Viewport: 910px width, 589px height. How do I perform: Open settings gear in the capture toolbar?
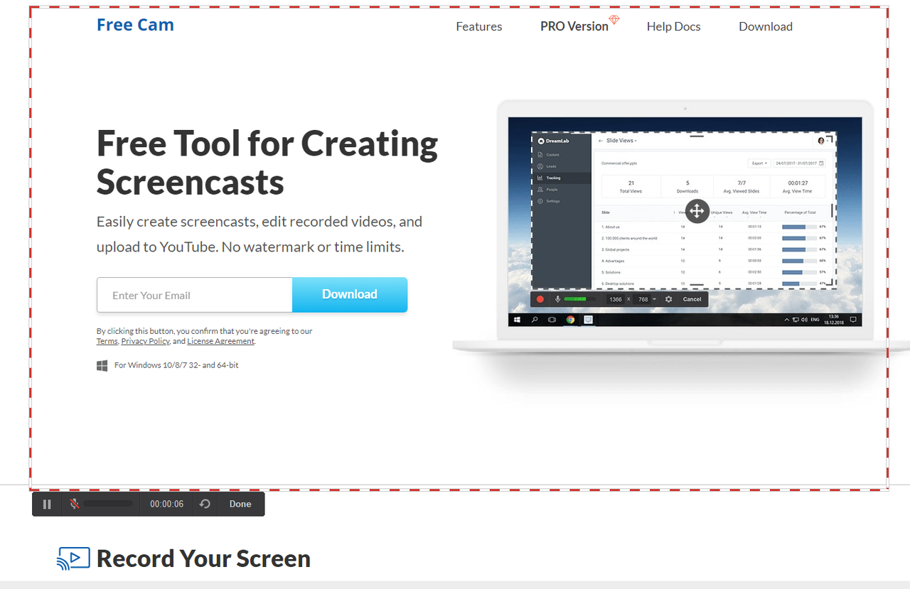[x=668, y=299]
